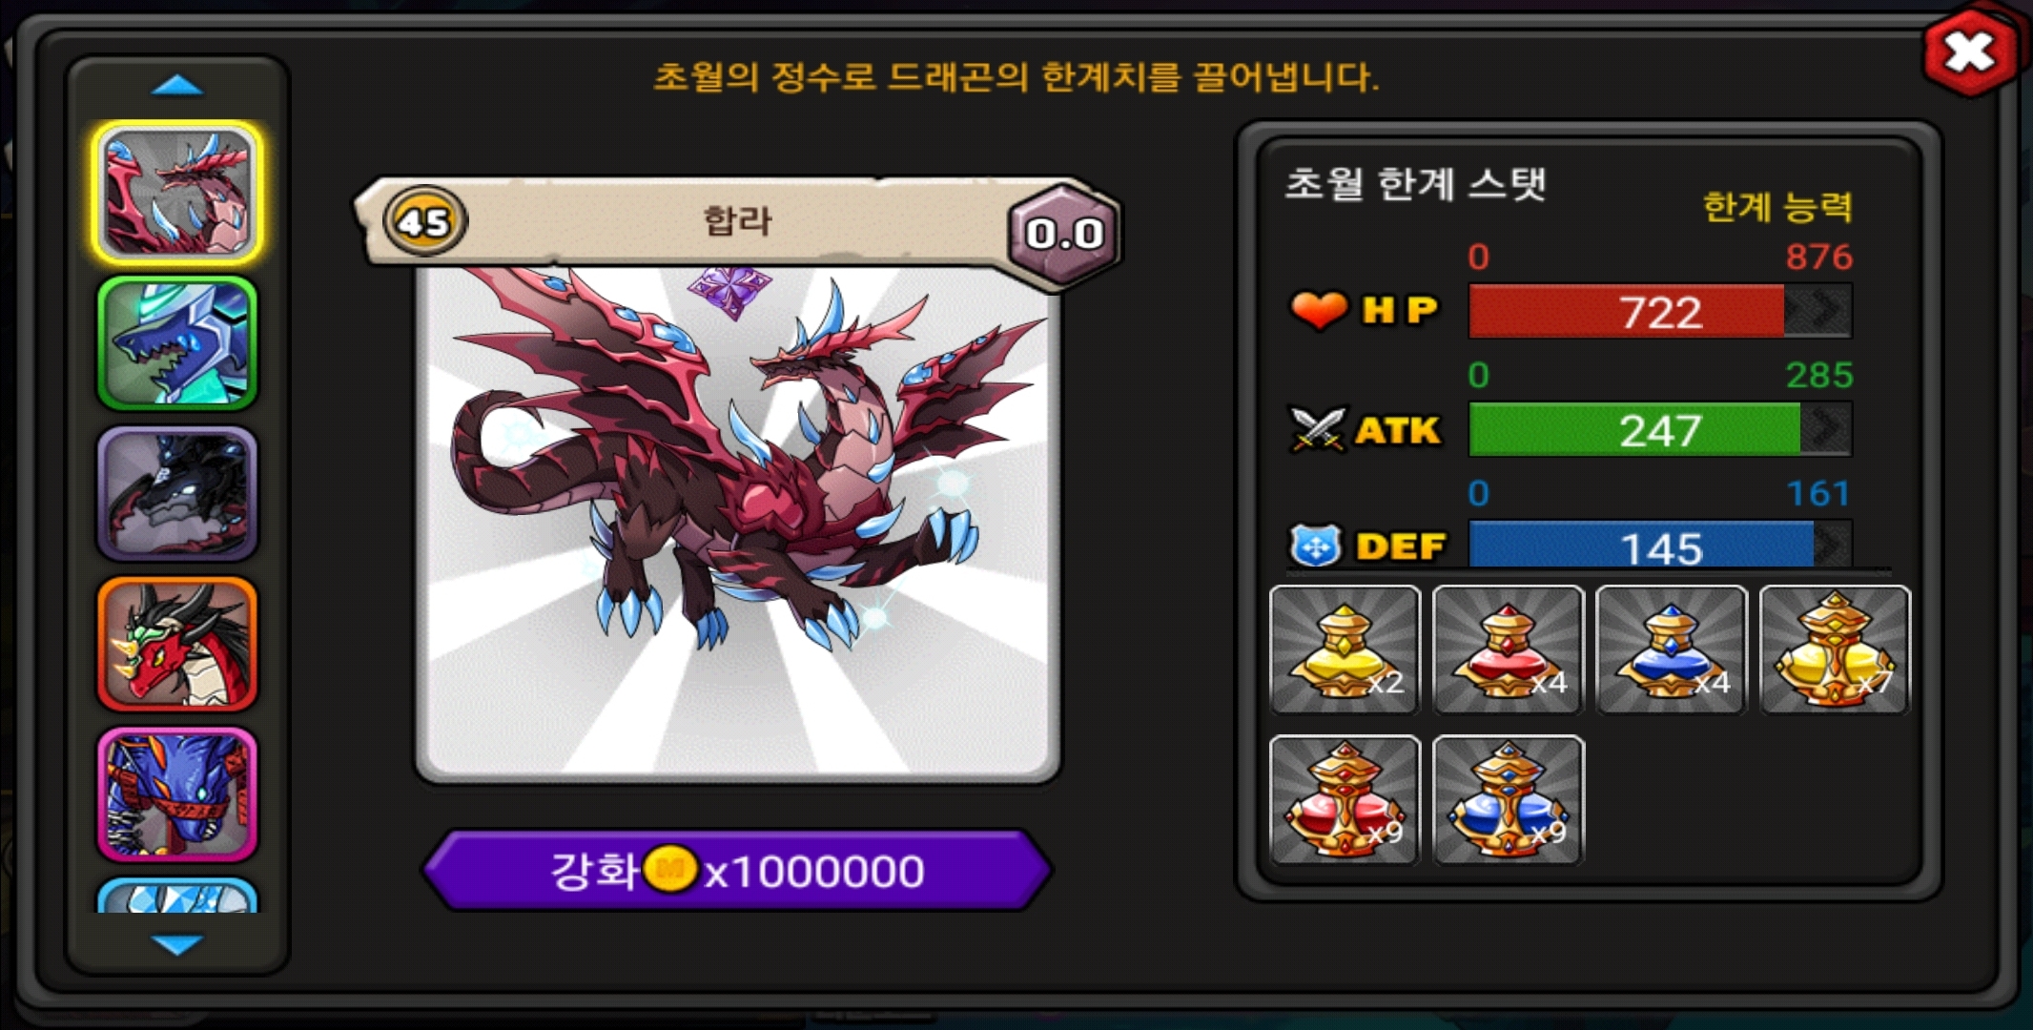2033x1030 pixels.
Task: Click the HP bar chevron arrow
Action: coord(1817,311)
